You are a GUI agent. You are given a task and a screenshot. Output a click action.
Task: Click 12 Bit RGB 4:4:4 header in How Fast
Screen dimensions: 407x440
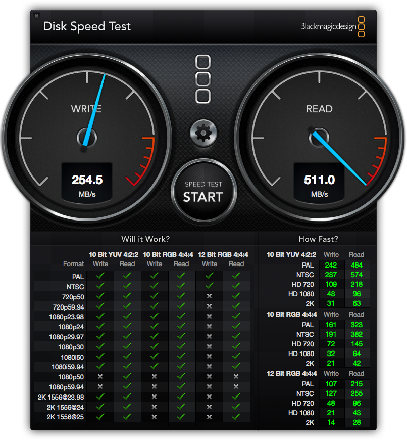[x=291, y=374]
